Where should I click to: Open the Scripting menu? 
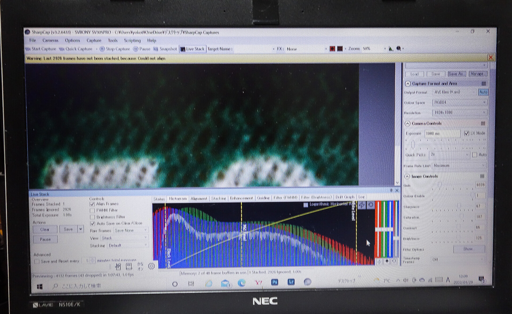click(x=132, y=40)
